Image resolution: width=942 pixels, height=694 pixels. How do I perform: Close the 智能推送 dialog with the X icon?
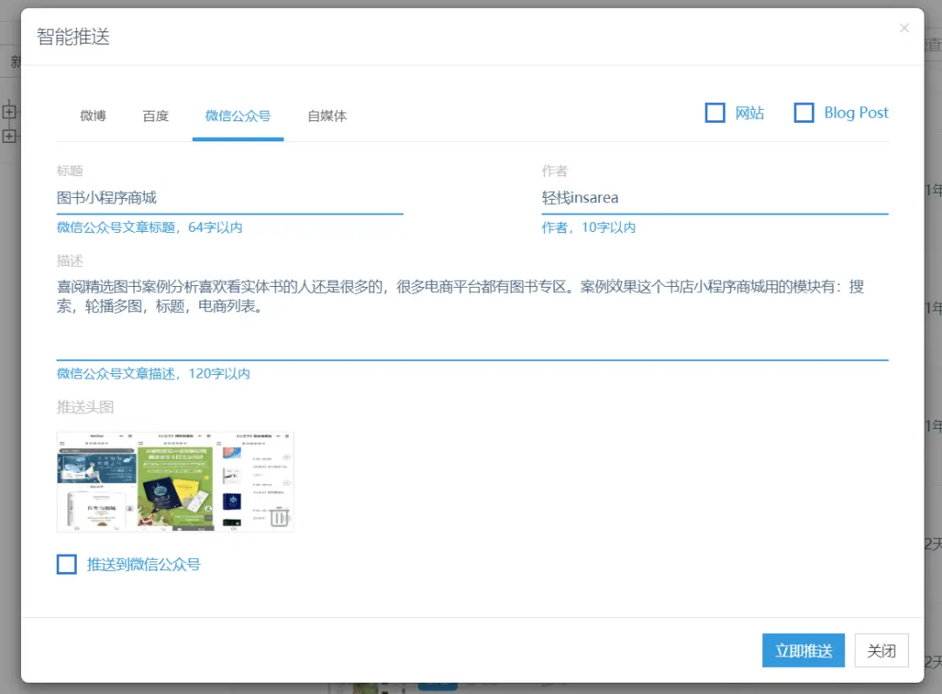[x=904, y=29]
